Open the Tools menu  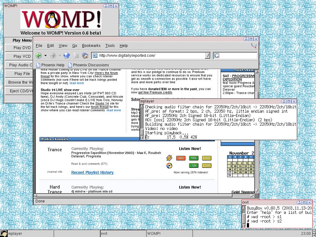(x=110, y=46)
